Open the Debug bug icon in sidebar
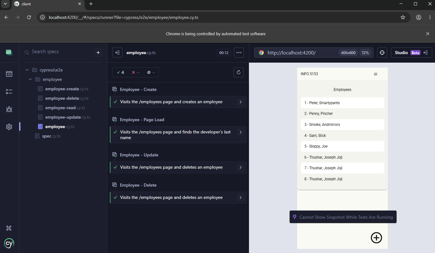Image resolution: width=435 pixels, height=253 pixels. pos(9,109)
